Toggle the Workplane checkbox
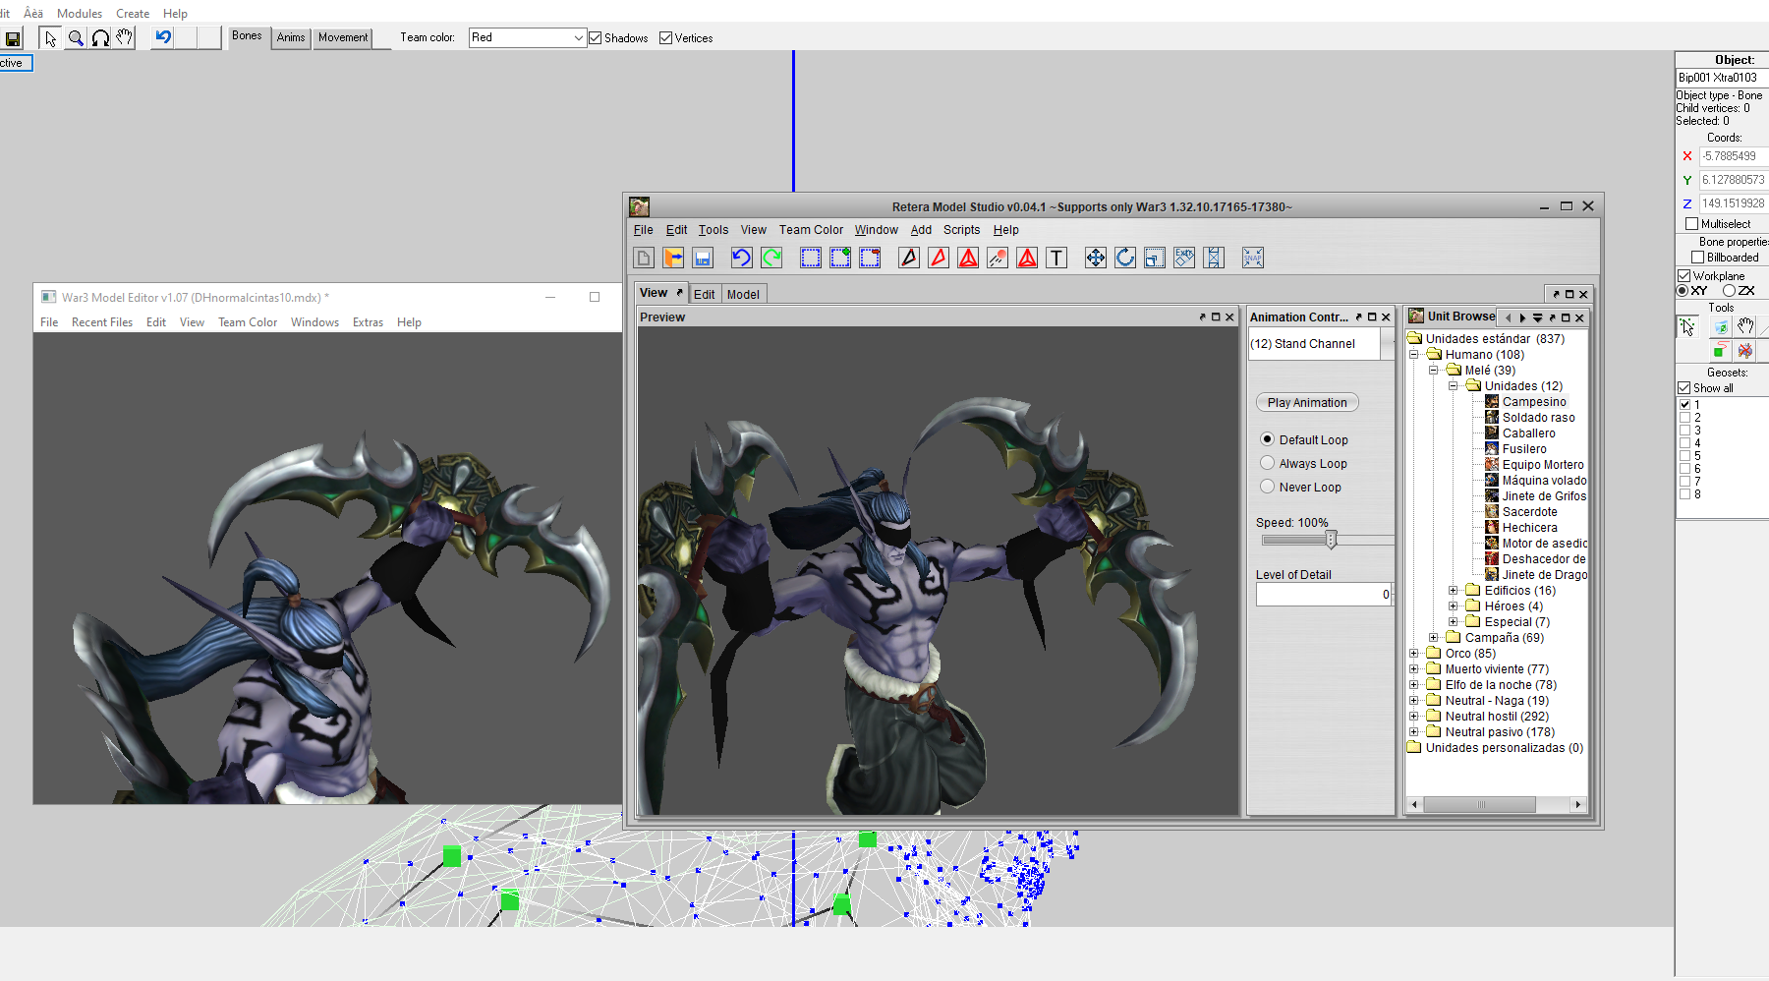The height and width of the screenshot is (981, 1769). pos(1683,276)
